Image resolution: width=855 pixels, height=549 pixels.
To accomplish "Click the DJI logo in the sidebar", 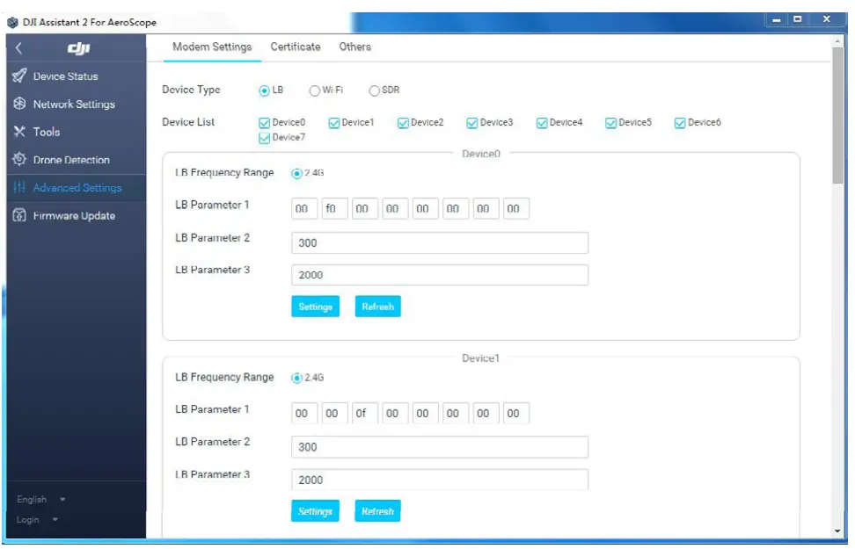I will [x=78, y=48].
